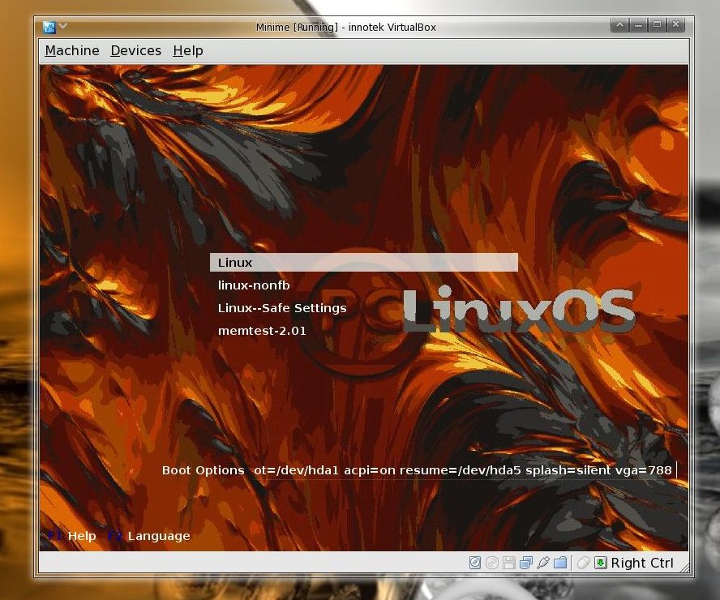Click the mouse capture indicator icon
Image resolution: width=720 pixels, height=600 pixels.
pos(583,563)
